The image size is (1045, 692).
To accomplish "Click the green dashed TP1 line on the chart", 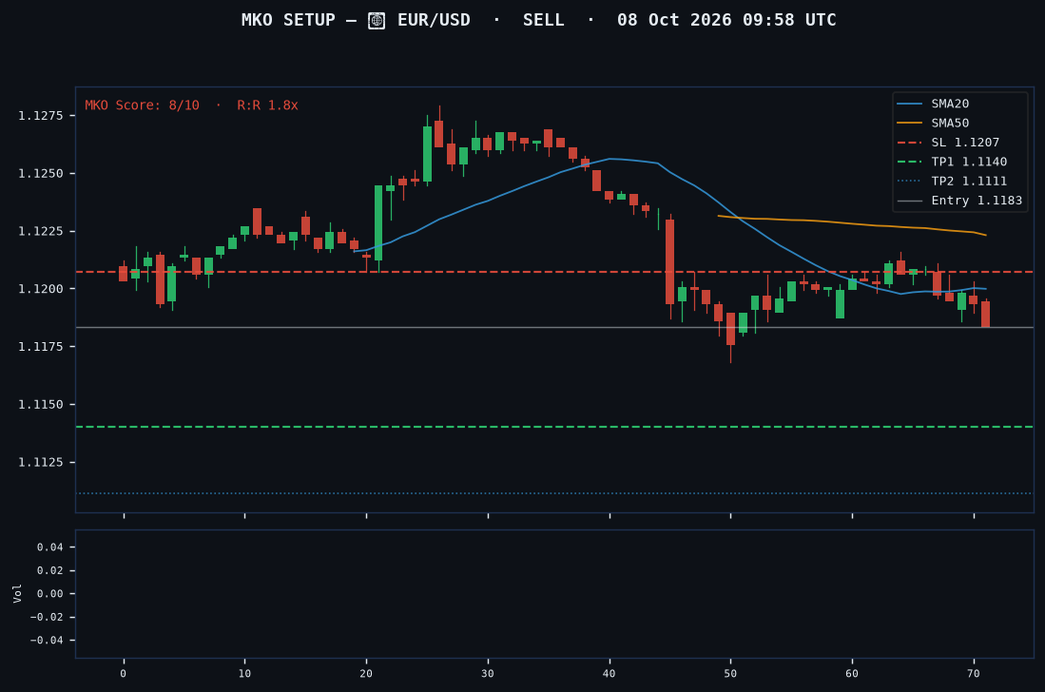I will [x=554, y=427].
